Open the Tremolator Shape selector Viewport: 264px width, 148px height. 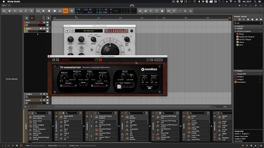point(68,86)
